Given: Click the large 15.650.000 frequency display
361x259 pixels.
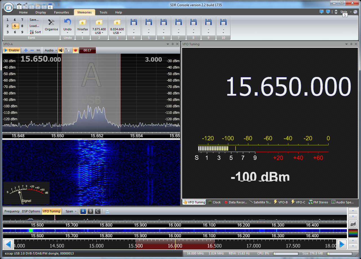Looking at the screenshot, I should point(289,87).
